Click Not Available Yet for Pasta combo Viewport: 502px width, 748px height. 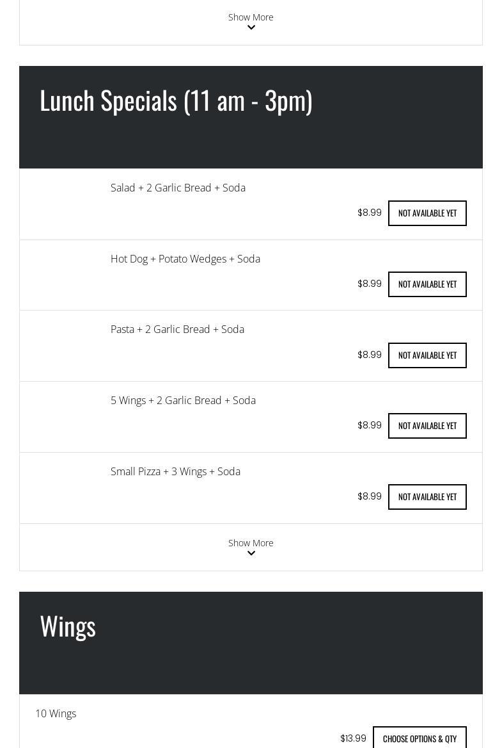[427, 355]
